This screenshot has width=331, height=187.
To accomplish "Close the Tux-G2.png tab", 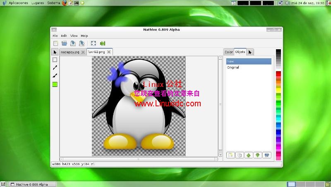I will pyautogui.click(x=109, y=52).
